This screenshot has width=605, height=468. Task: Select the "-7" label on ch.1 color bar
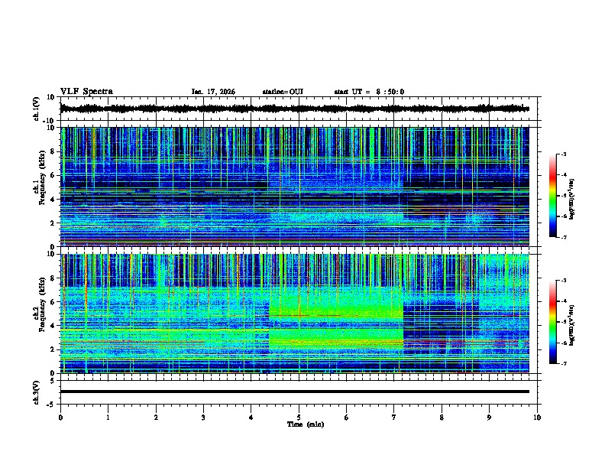click(x=563, y=237)
